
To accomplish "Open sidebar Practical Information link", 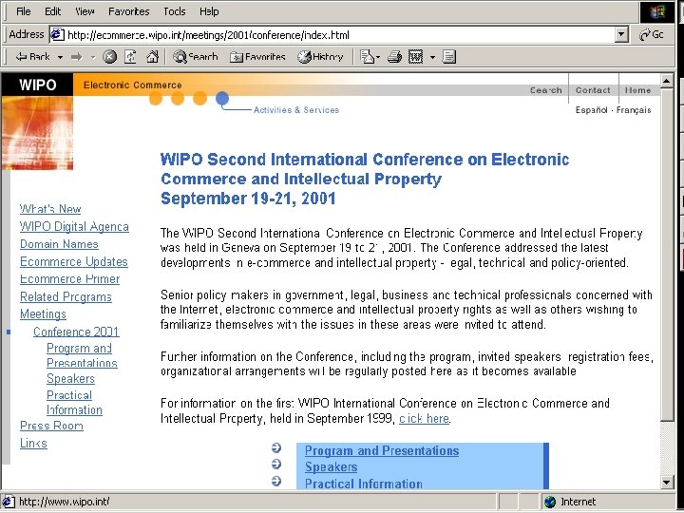I will [74, 402].
